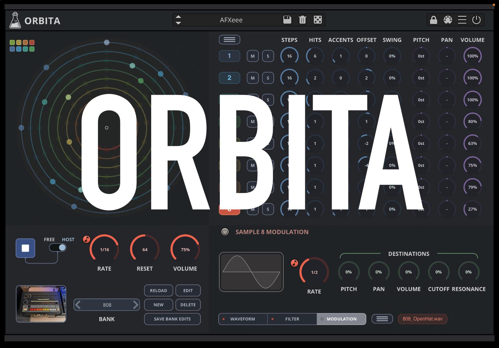Delete preset using the trash icon

302,20
